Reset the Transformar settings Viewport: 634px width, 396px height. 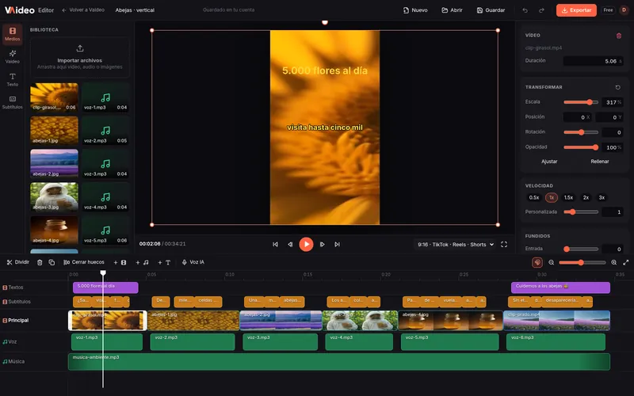point(618,87)
